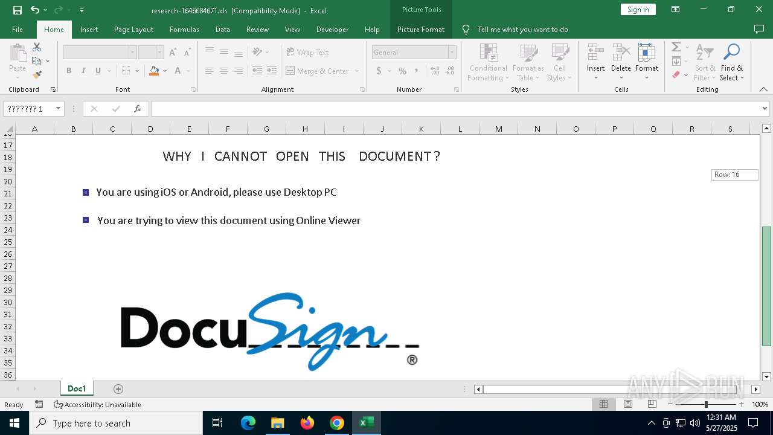Click the Cut scissors icon
The height and width of the screenshot is (435, 773).
[37, 47]
